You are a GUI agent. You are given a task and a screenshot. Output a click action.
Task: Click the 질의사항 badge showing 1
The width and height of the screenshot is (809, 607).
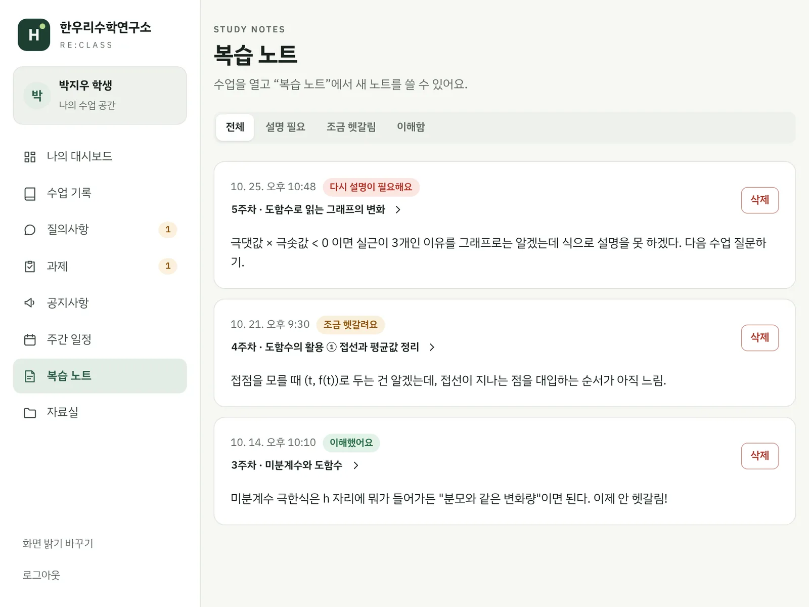tap(168, 230)
